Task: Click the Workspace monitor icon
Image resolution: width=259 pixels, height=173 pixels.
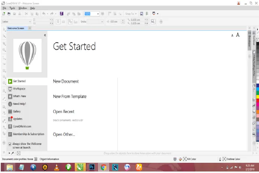Action: click(10, 89)
